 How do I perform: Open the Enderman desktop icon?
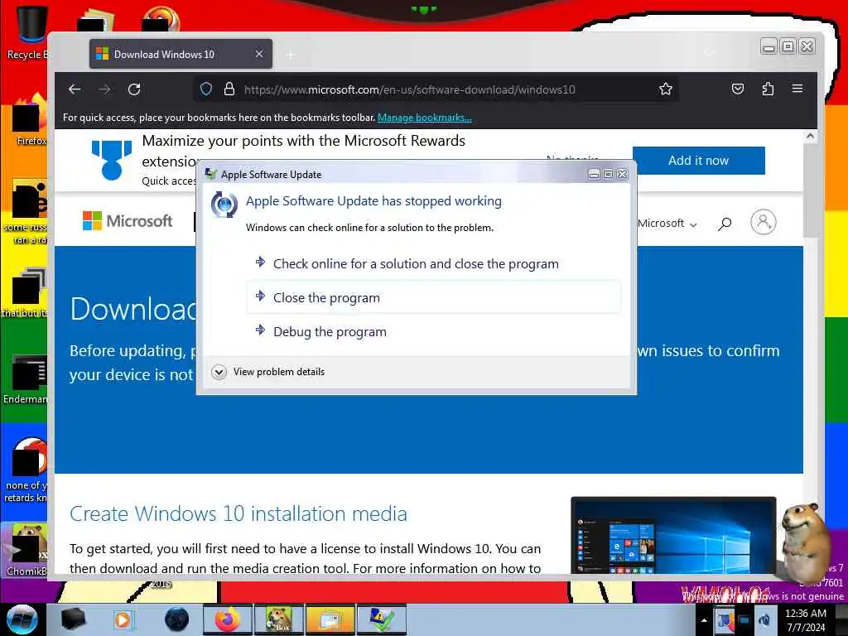[26, 378]
